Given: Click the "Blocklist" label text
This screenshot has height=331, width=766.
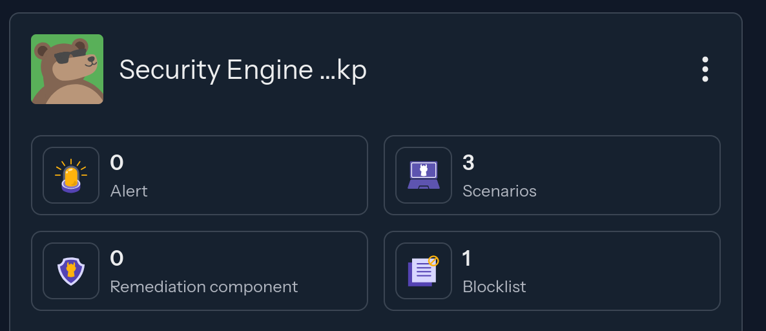Looking at the screenshot, I should tap(494, 286).
